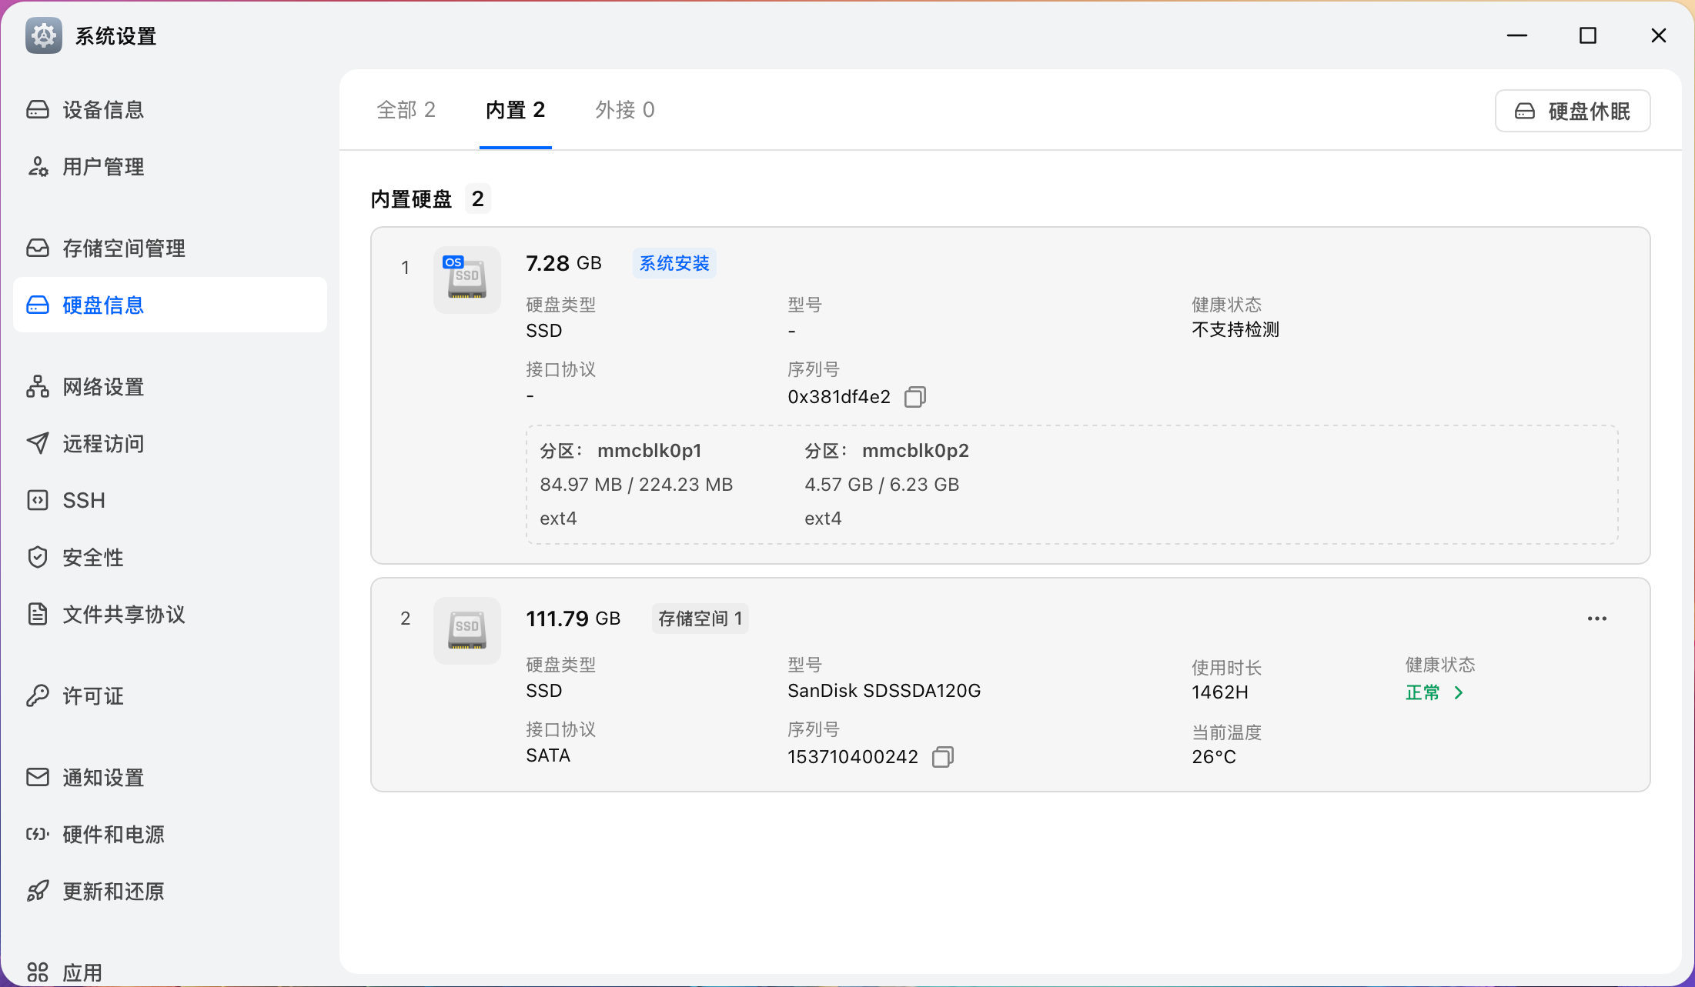Click the 系统安装 tag on disk 1
The height and width of the screenshot is (987, 1695).
(x=674, y=264)
